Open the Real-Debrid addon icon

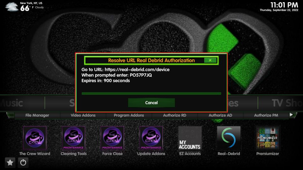point(229,138)
